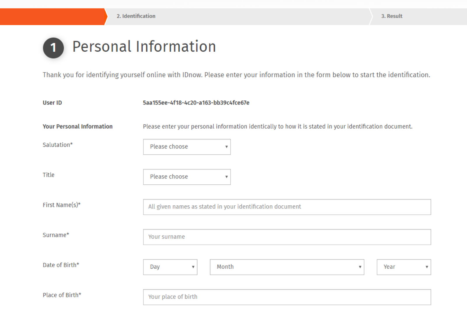Screen dimensions: 467x313
Task: Go to the 2. Identification step
Action: coord(136,16)
